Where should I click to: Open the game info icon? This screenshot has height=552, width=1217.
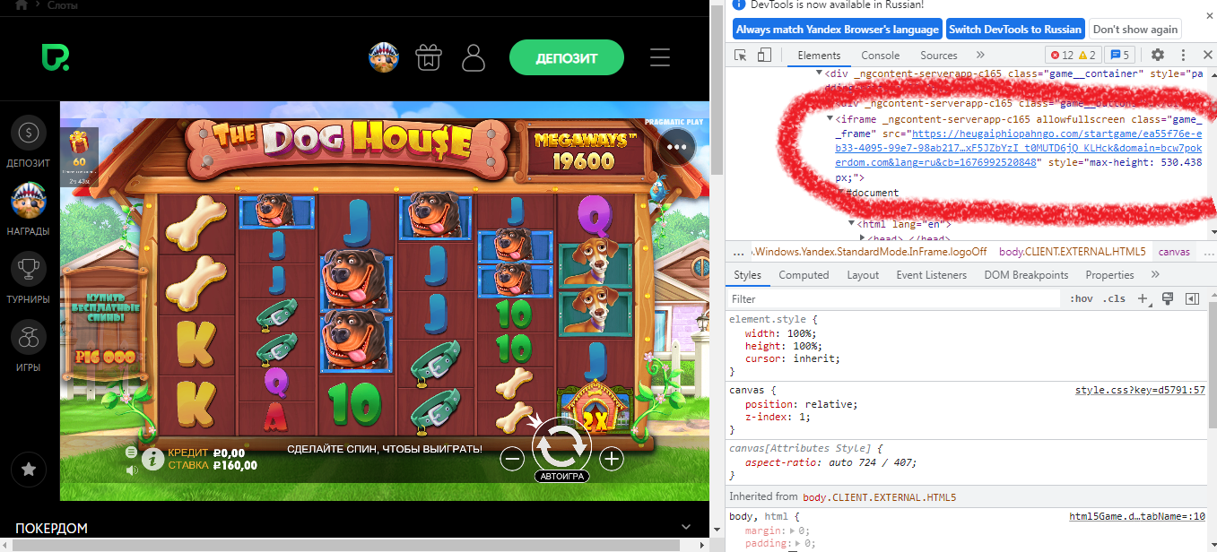(x=153, y=459)
